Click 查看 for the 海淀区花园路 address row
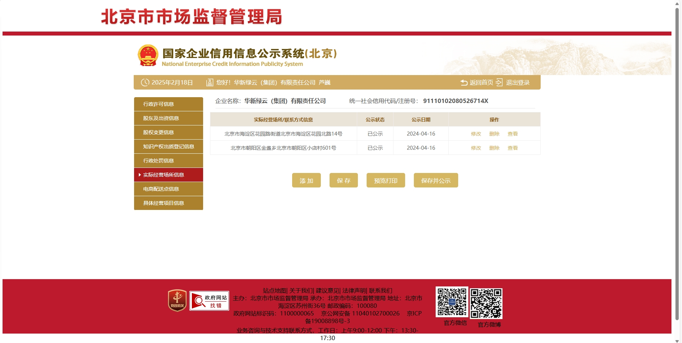Image resolution: width=682 pixels, height=343 pixels. (x=513, y=134)
